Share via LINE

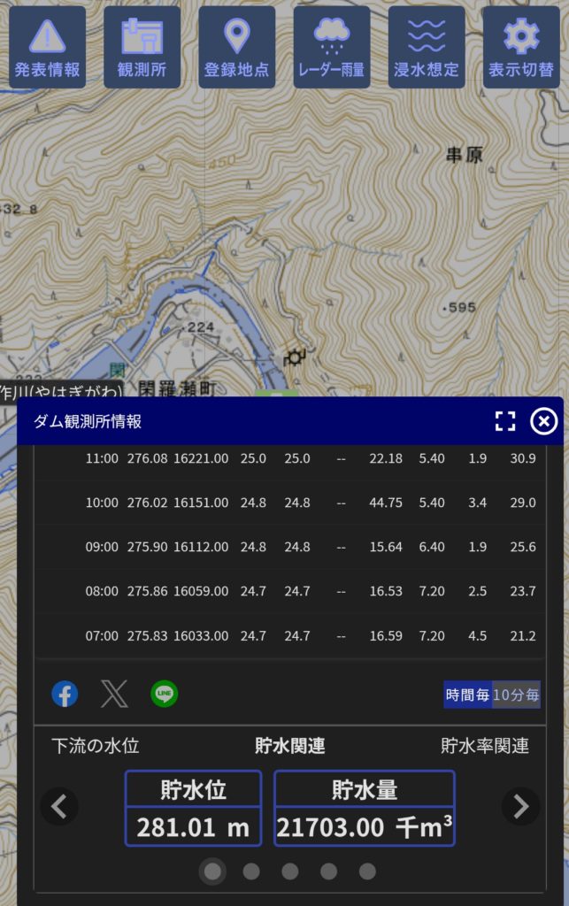pyautogui.click(x=164, y=695)
